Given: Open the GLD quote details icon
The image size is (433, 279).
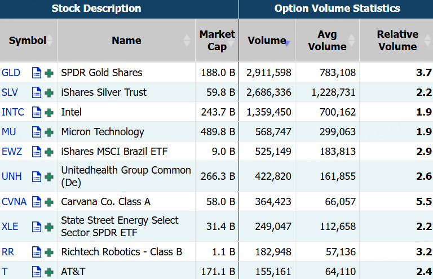Looking at the screenshot, I should point(37,73).
